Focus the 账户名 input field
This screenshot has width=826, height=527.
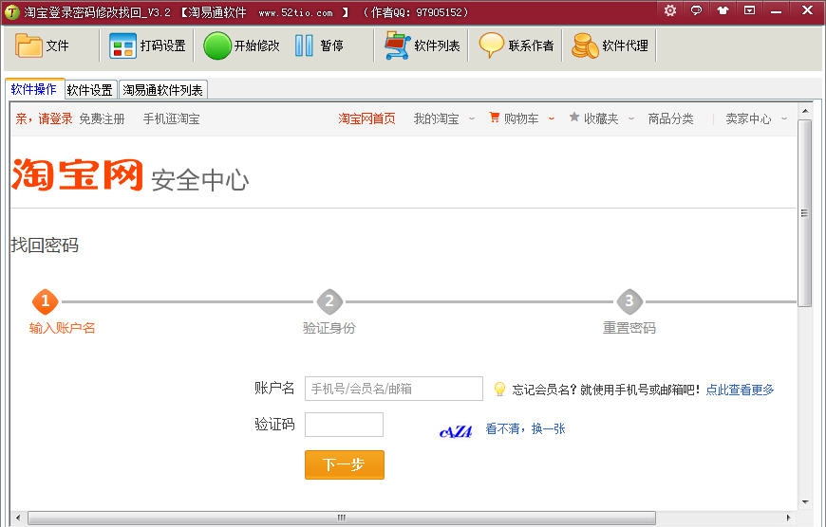(x=393, y=389)
